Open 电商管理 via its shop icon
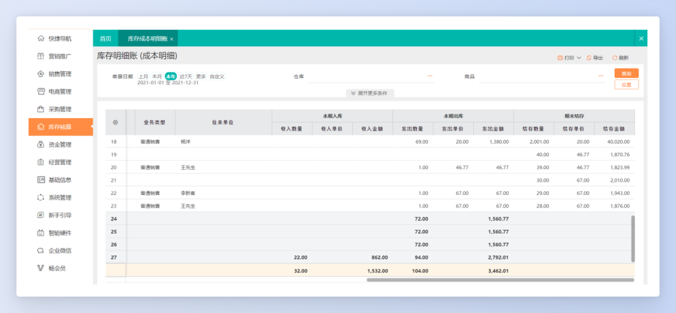Screen dimensions: 676x313 (x=41, y=91)
